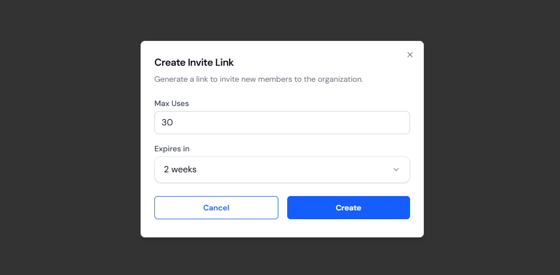Focus the field containing 30

pyautogui.click(x=282, y=123)
